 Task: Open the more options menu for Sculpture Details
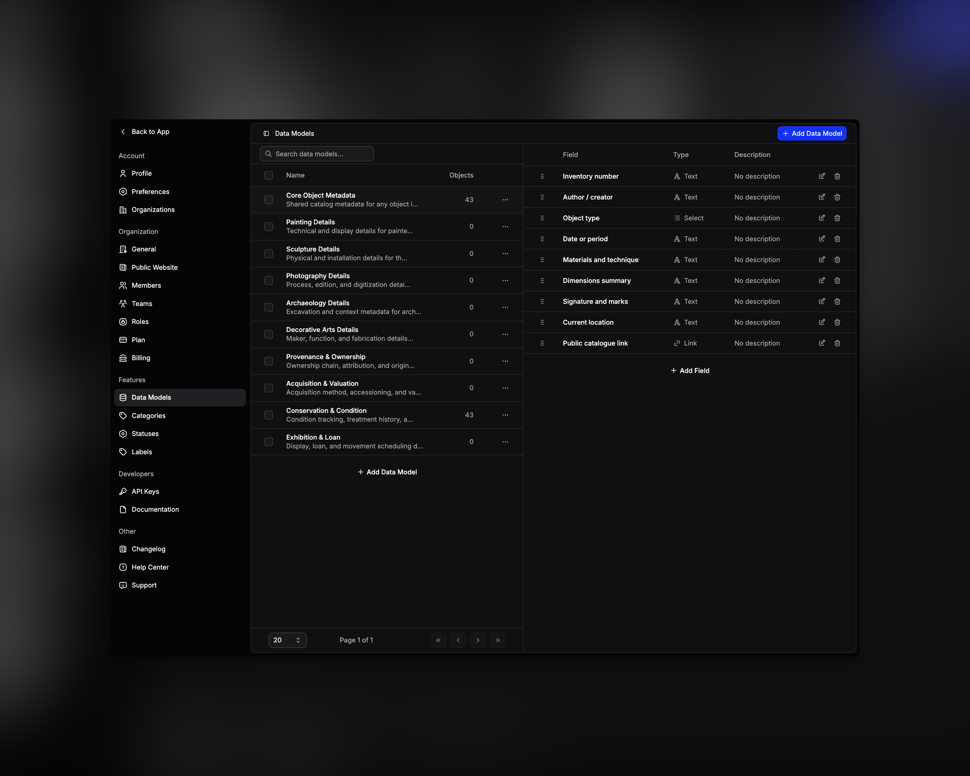[x=505, y=253]
